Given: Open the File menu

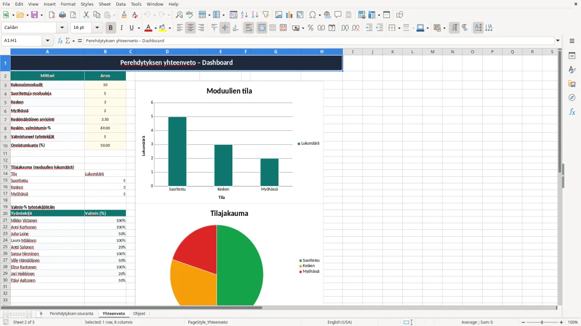Looking at the screenshot, I should (x=6, y=4).
